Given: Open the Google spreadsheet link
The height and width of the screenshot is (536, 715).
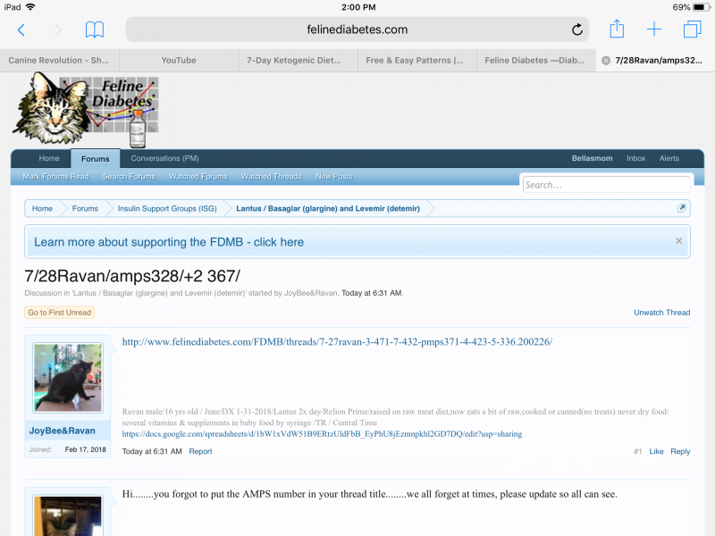Looking at the screenshot, I should click(x=322, y=434).
